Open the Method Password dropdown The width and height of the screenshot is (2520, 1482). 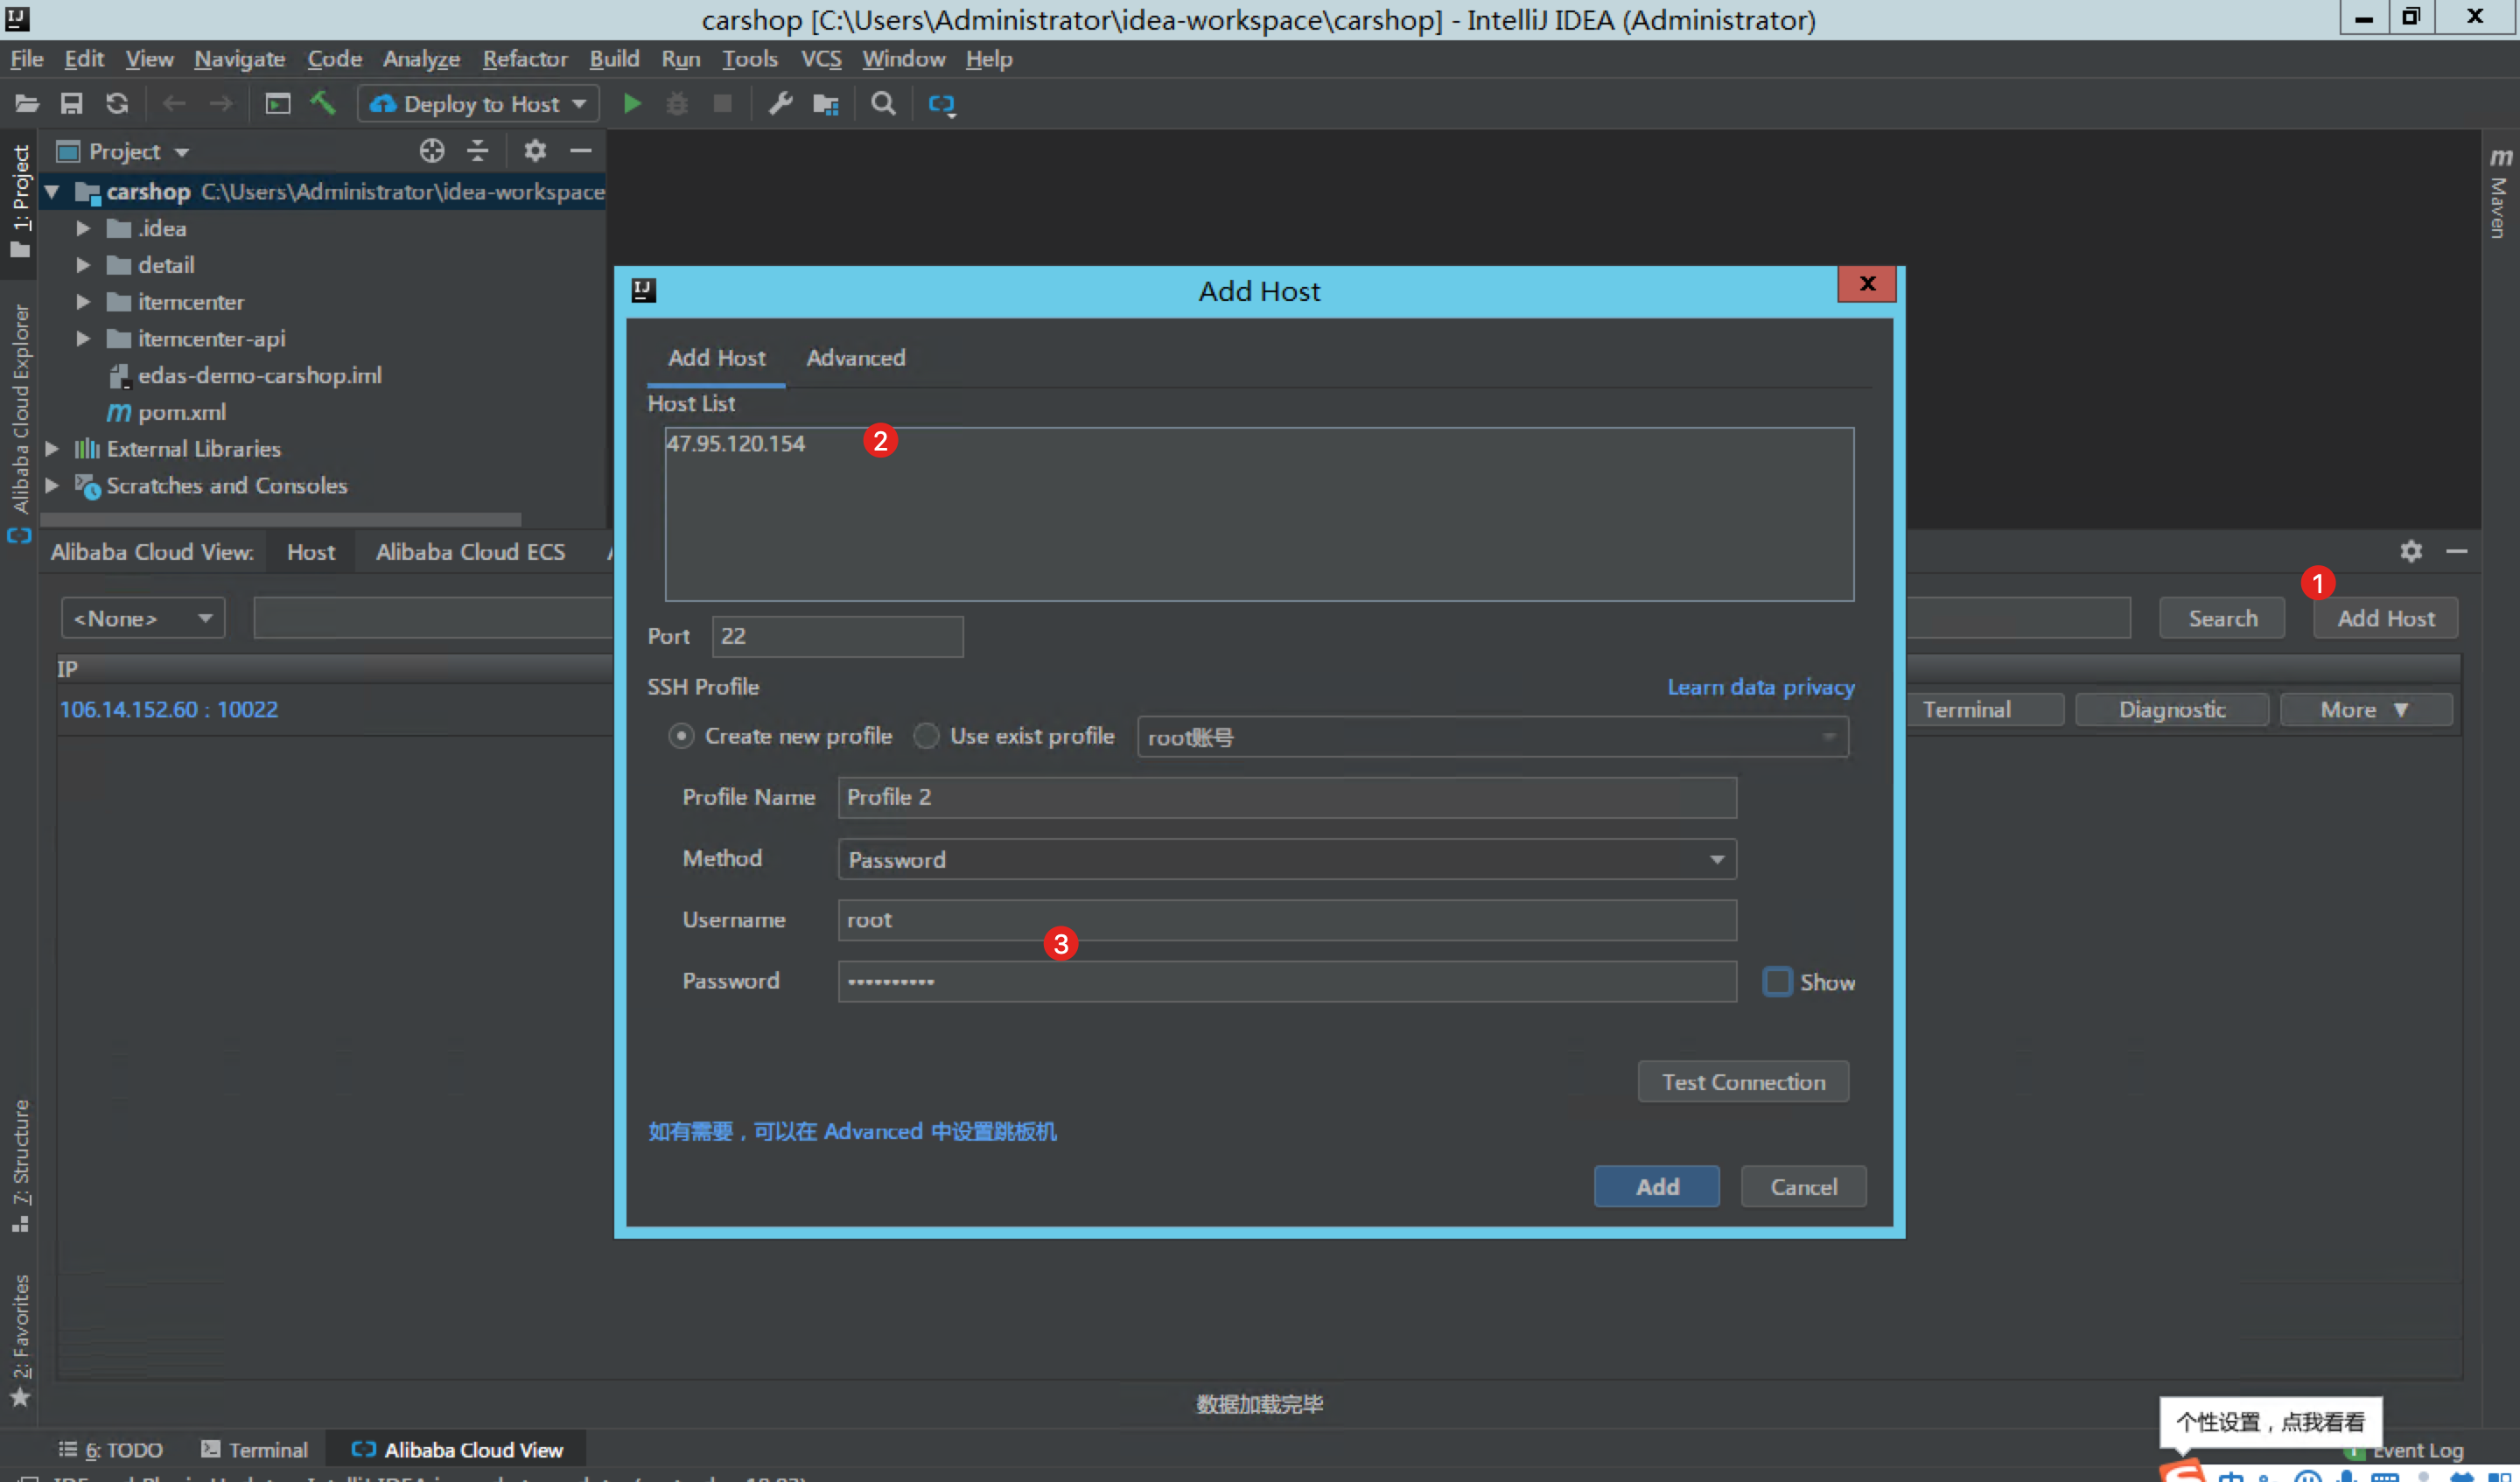(1286, 859)
